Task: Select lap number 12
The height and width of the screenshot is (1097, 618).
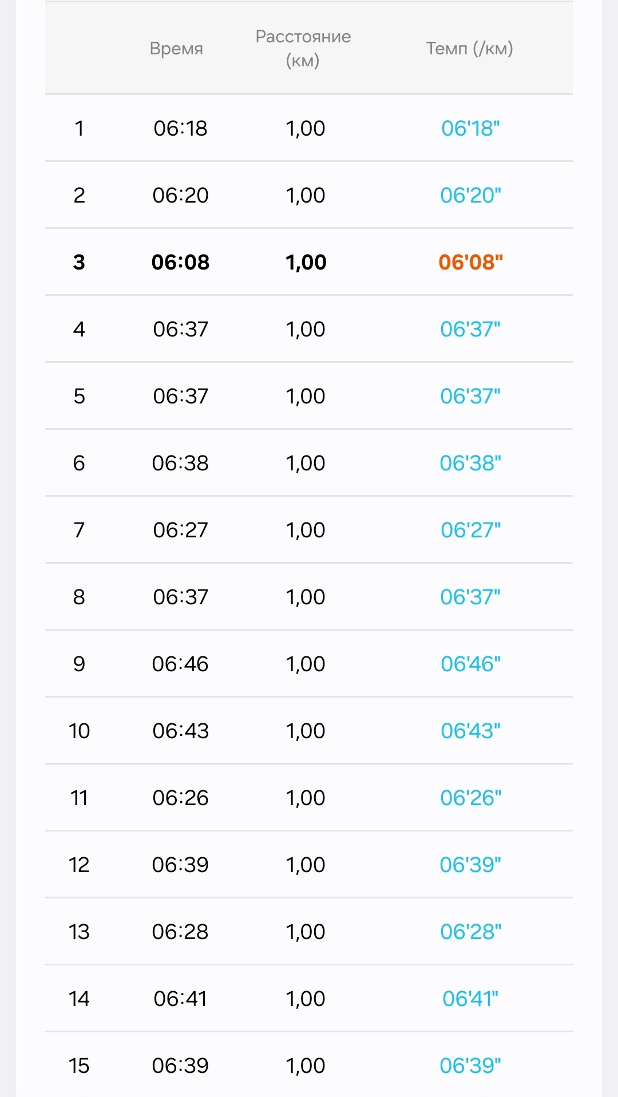Action: [x=79, y=865]
